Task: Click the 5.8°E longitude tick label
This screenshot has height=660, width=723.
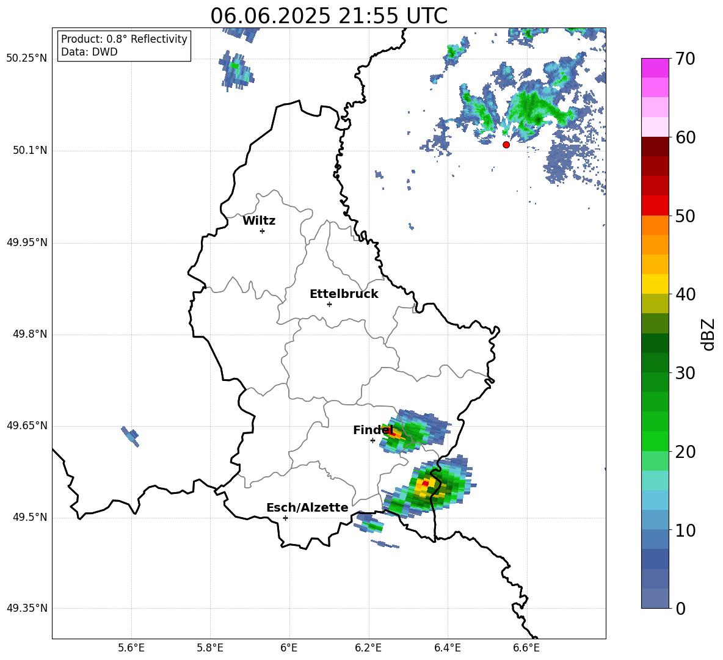Action: tap(210, 648)
